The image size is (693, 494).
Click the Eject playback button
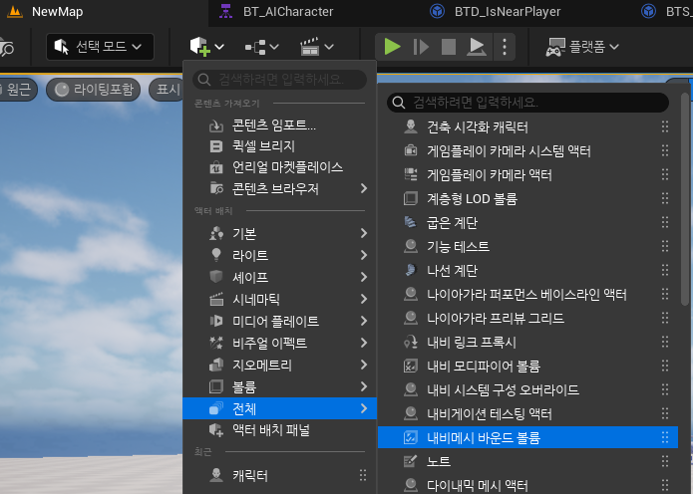477,47
